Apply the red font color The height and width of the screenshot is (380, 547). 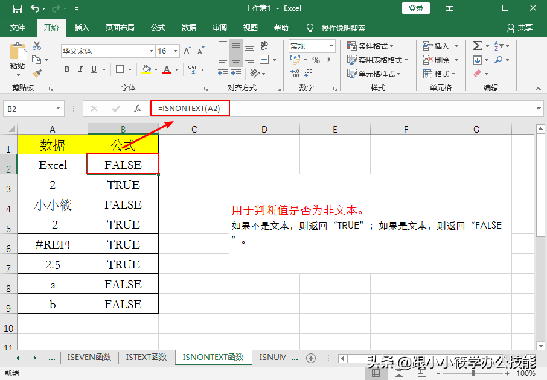(167, 69)
